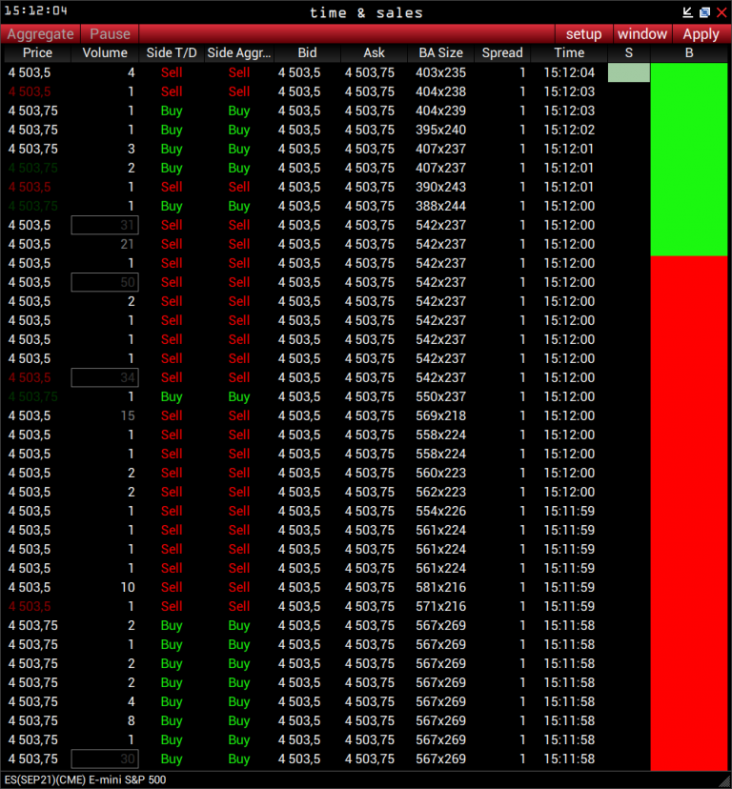Select the Side Aggr... column header

point(239,53)
